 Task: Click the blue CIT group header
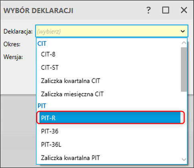pos(42,44)
